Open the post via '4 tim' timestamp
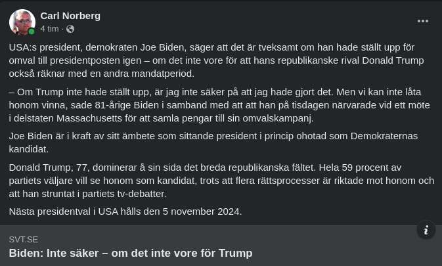 click(49, 29)
